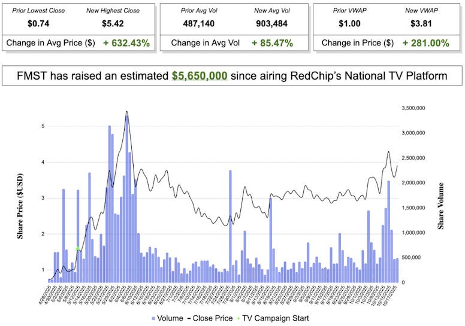
Task: Click the 3,500,000 volume axis label
Action: click(413, 108)
